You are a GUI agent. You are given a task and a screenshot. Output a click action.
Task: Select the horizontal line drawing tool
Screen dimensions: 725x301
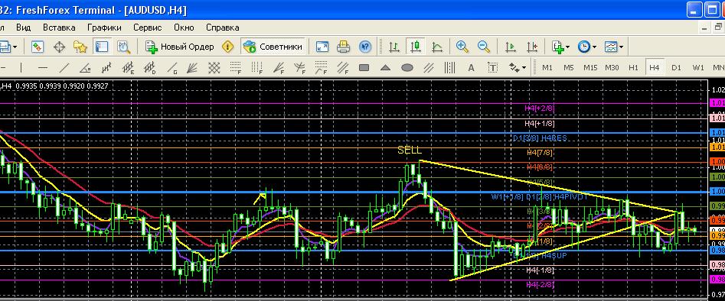click(x=43, y=68)
